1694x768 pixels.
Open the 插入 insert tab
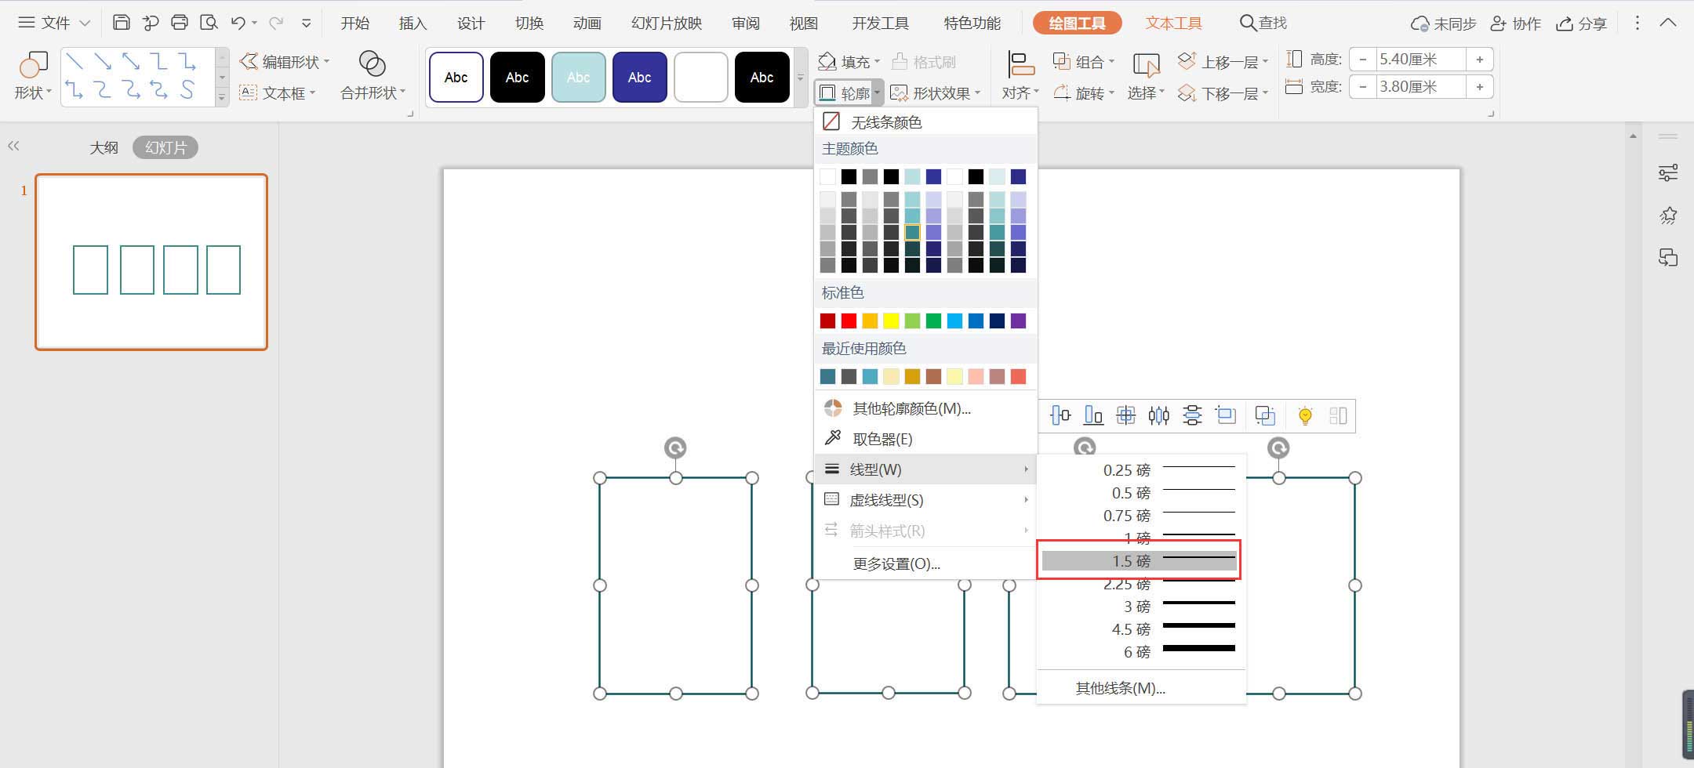[x=413, y=23]
